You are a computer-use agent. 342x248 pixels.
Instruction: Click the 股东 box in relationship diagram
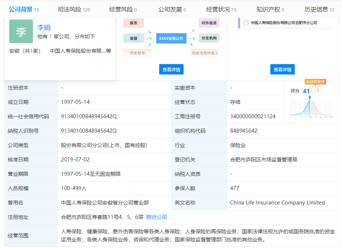pyautogui.click(x=133, y=23)
